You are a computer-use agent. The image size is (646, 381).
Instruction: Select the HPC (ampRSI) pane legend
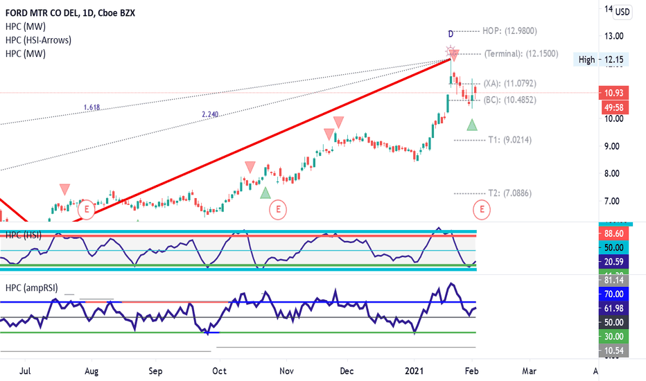point(32,288)
